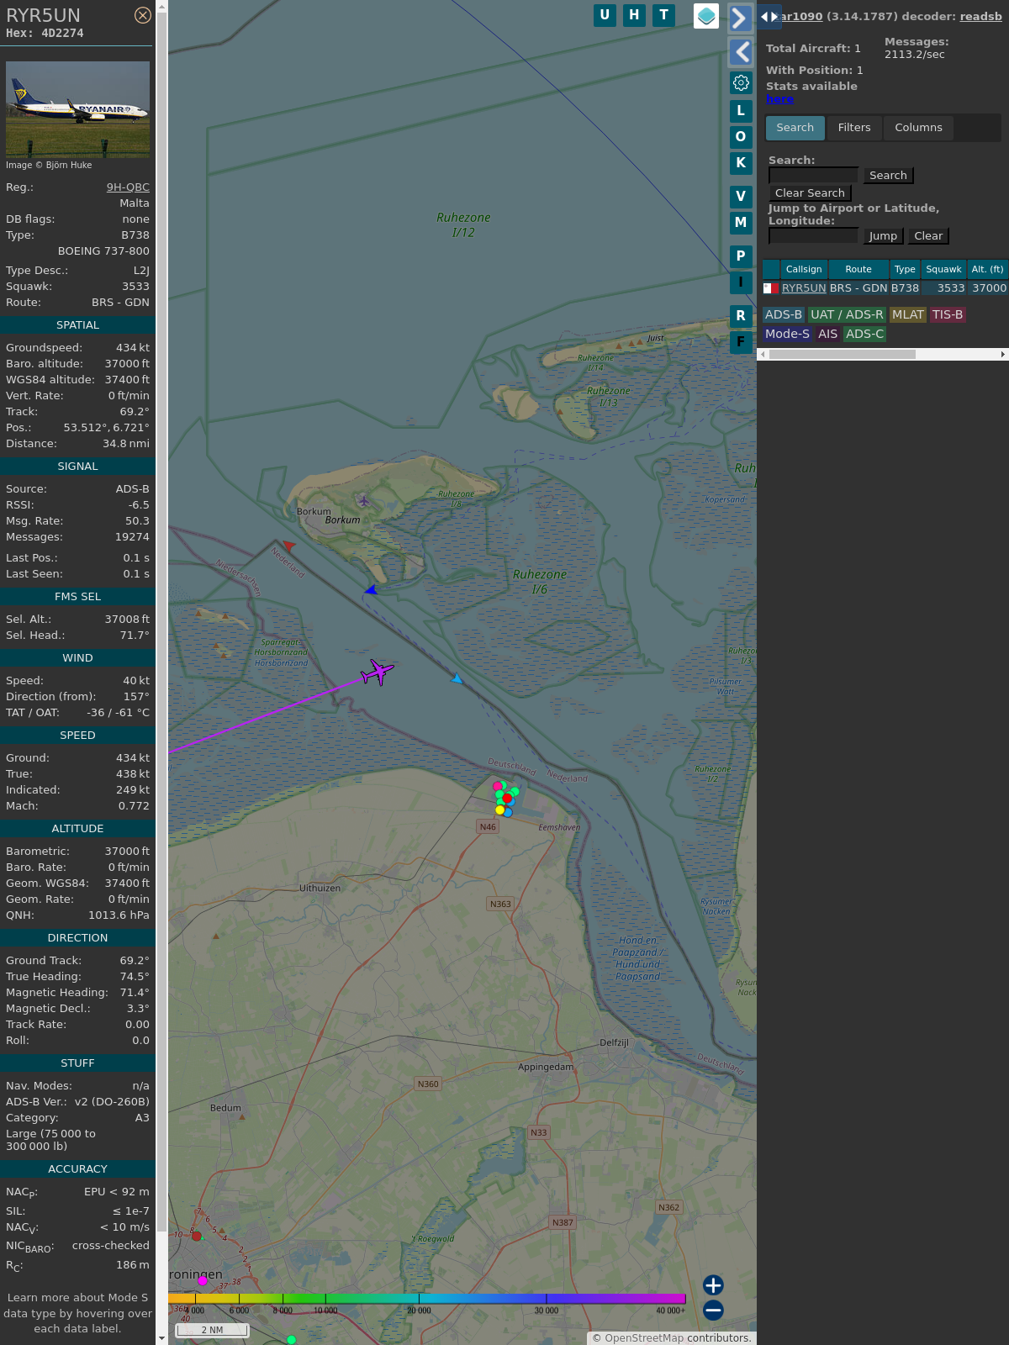This screenshot has width=1009, height=1345.
Task: Sort table by Alt. (ft) column header
Action: click(987, 269)
